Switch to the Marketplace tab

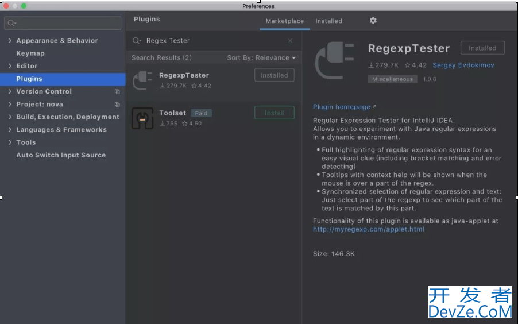[285, 21]
